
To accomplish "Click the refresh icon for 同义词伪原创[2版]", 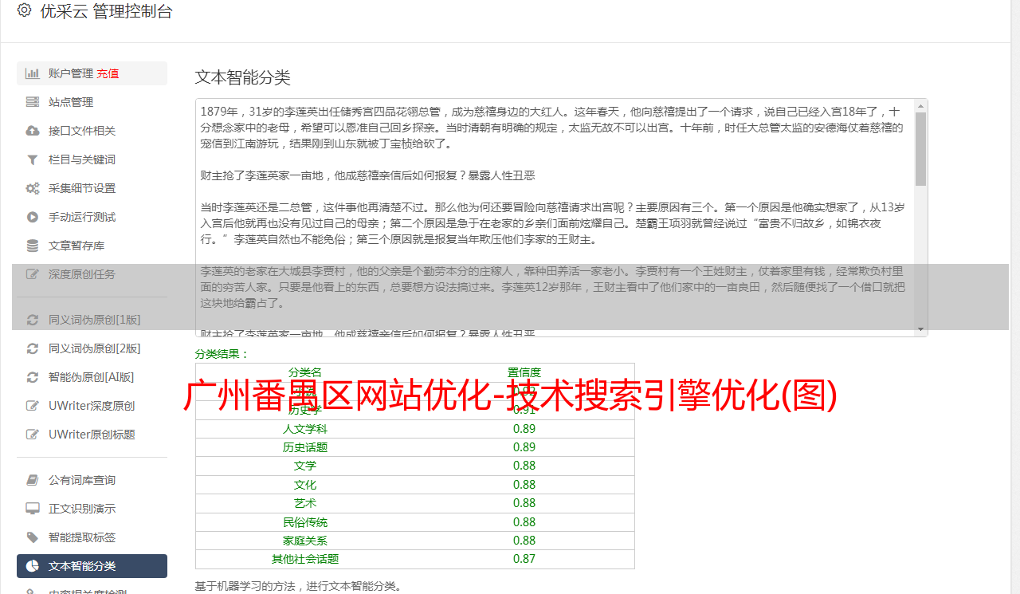I will [33, 348].
